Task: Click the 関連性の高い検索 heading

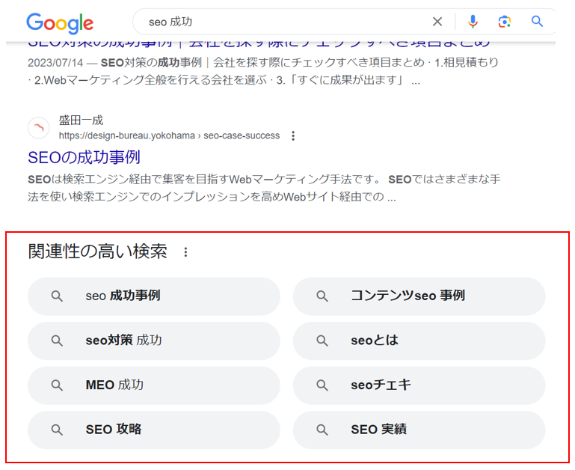Action: (97, 251)
